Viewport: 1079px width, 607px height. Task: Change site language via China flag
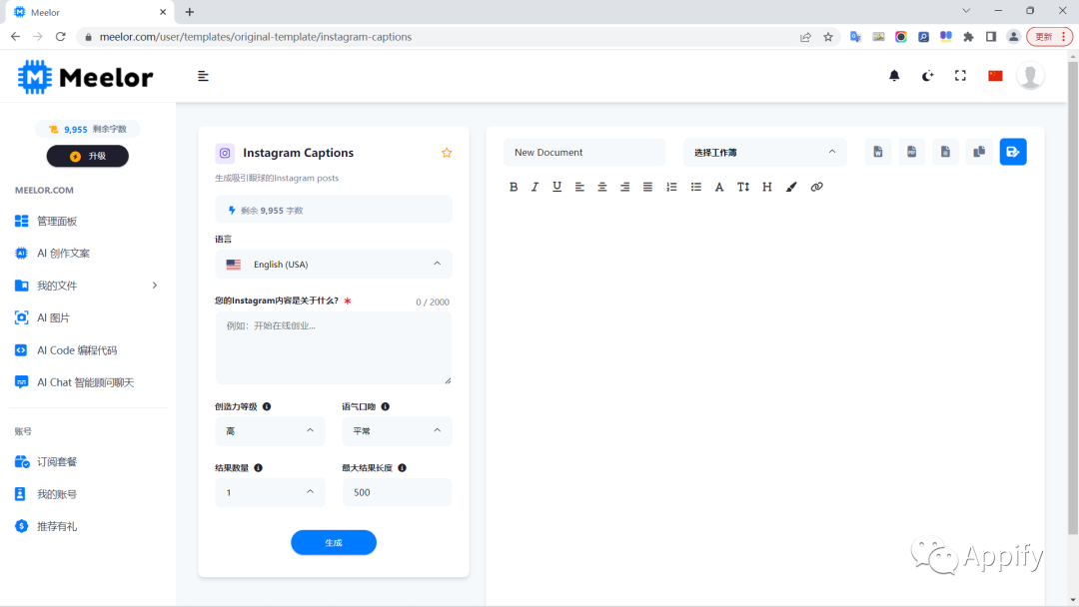[995, 76]
